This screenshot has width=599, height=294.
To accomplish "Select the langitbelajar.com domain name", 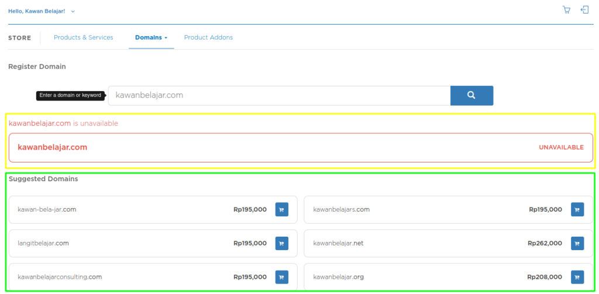I will 43,244.
